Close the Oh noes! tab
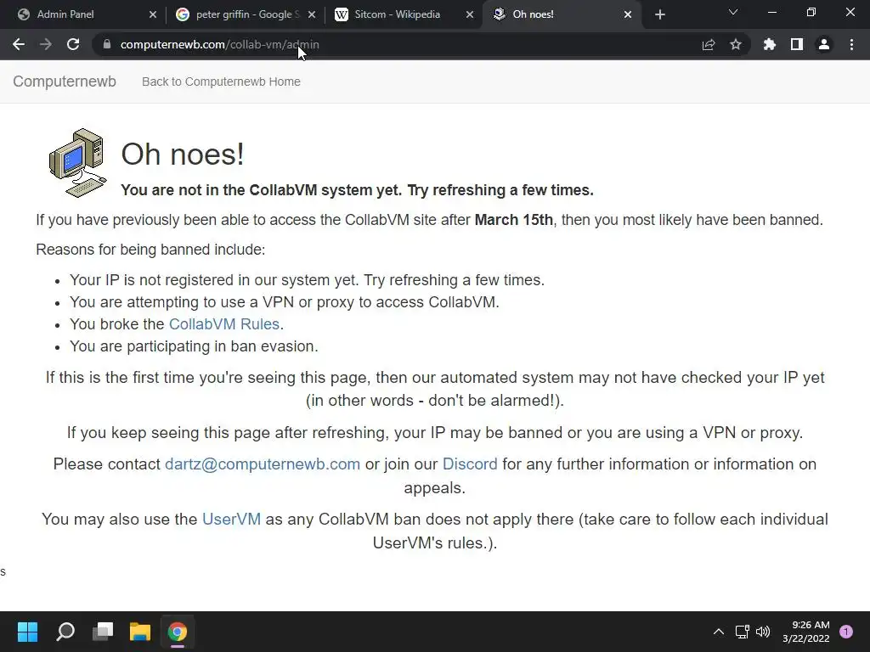This screenshot has height=652, width=870. (628, 14)
